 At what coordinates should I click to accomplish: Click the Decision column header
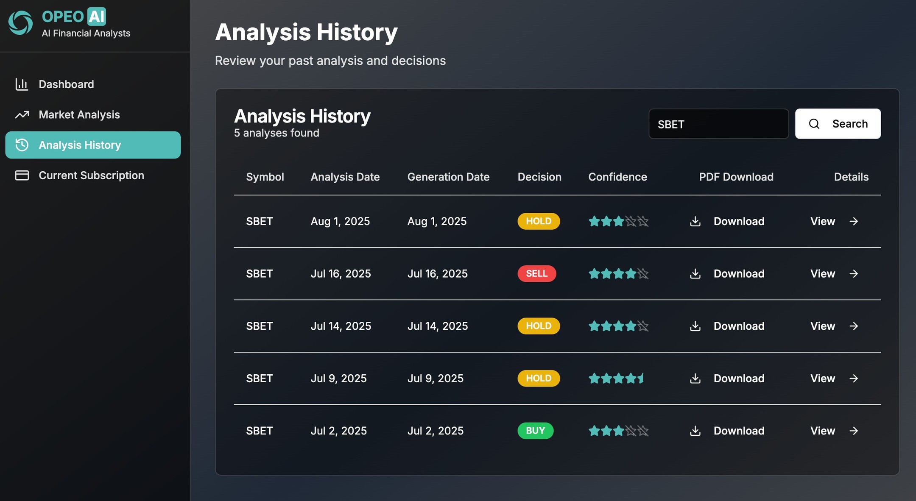coord(539,177)
